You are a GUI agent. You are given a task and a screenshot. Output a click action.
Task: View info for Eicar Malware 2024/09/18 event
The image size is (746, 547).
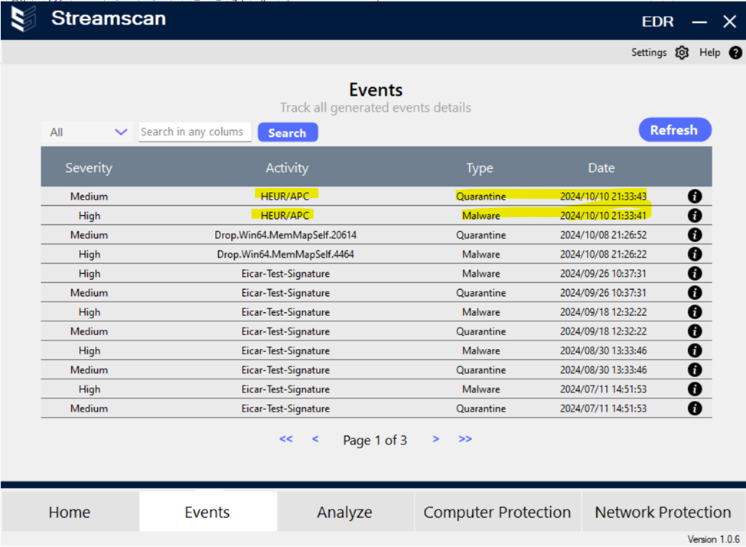(695, 311)
